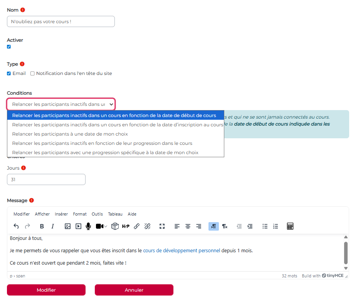Click the microphone record audio icon

(x=88, y=226)
